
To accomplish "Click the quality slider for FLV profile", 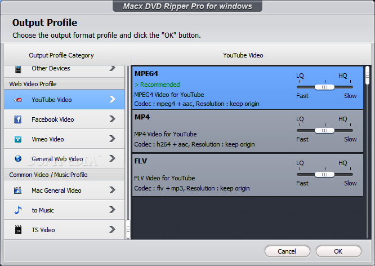I will pos(324,175).
